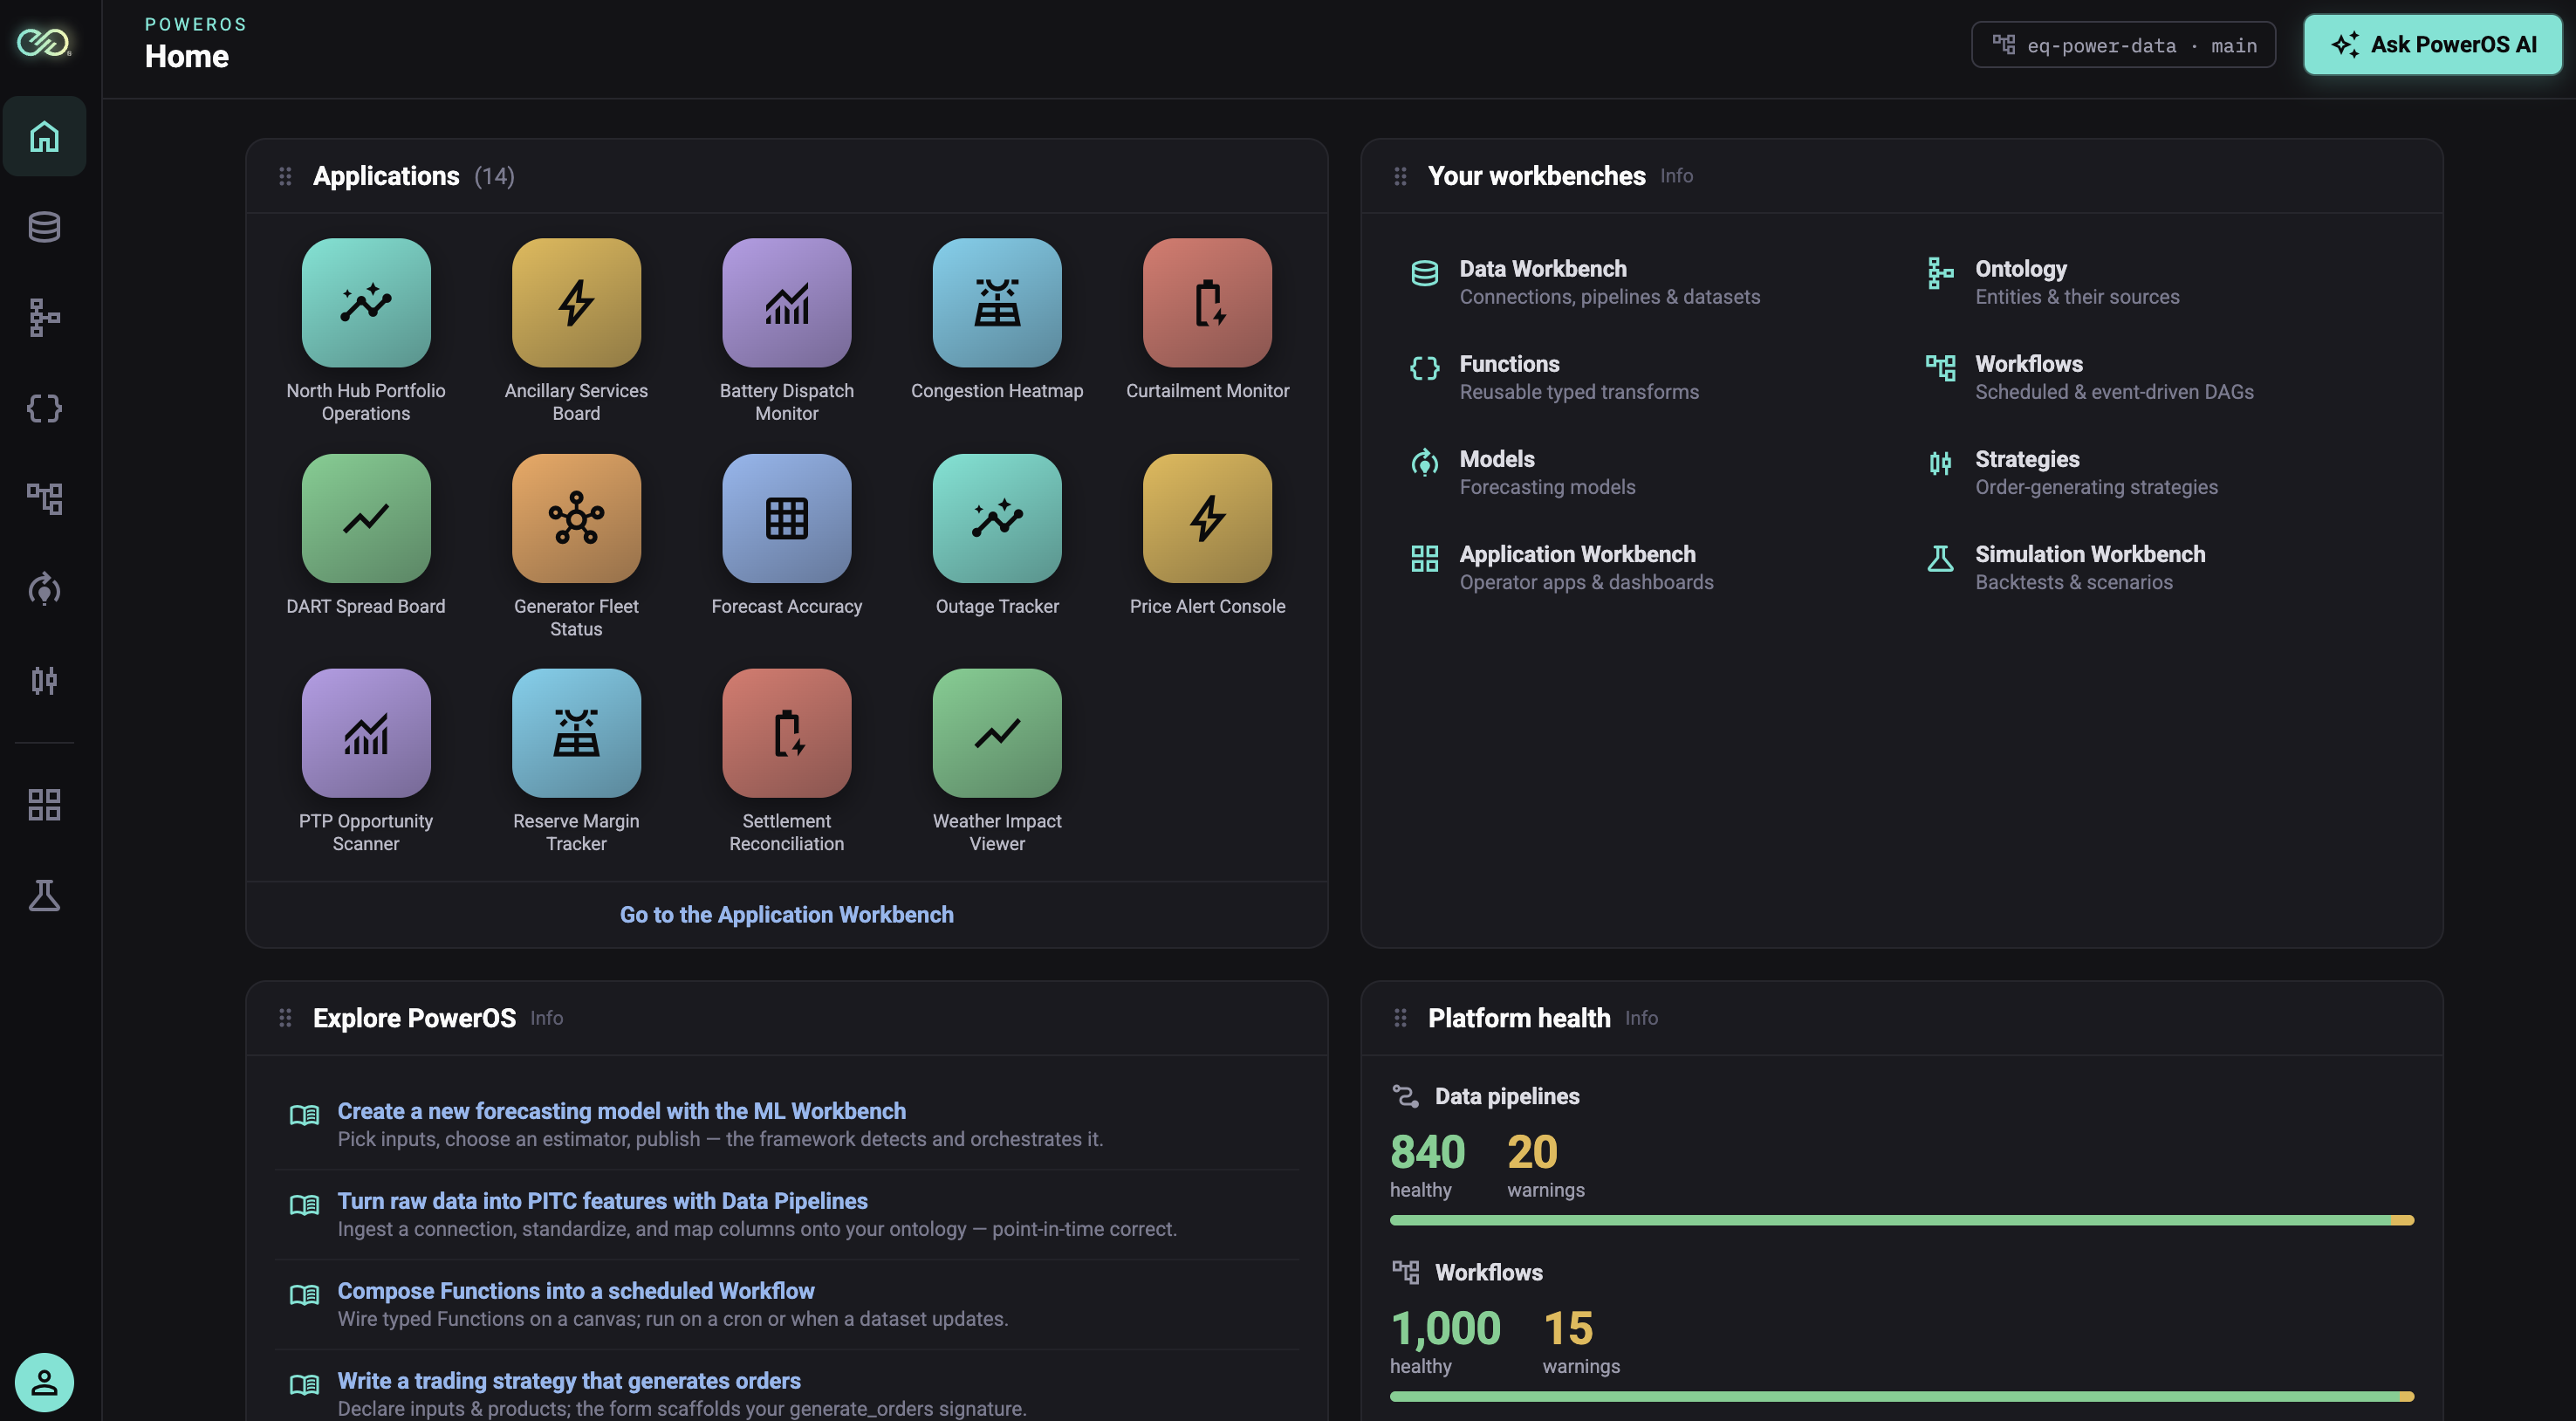Click the Info link beside Your workbenches
This screenshot has width=2576, height=1421.
click(1677, 176)
